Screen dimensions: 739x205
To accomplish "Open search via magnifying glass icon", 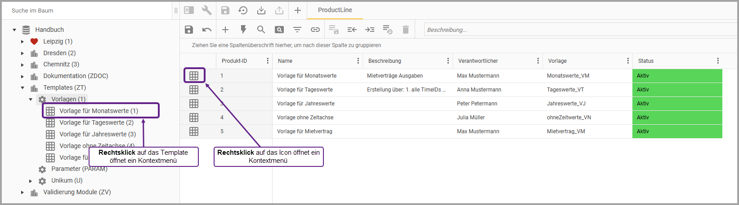I will pyautogui.click(x=261, y=30).
